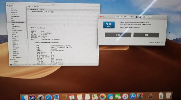Switch to the 서비스 tab
The width and height of the screenshot is (181, 100).
coord(149,17)
